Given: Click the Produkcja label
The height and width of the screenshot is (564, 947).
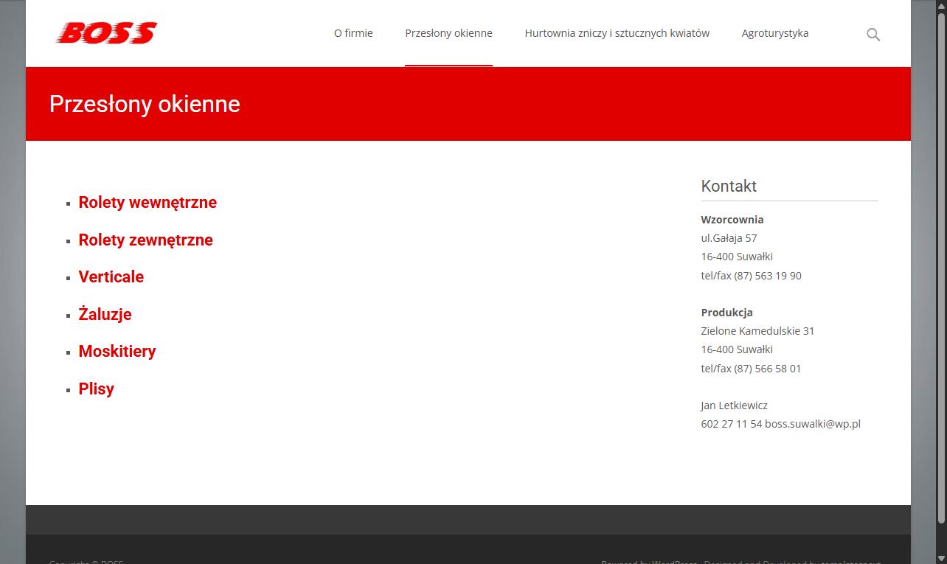Looking at the screenshot, I should pyautogui.click(x=726, y=313).
